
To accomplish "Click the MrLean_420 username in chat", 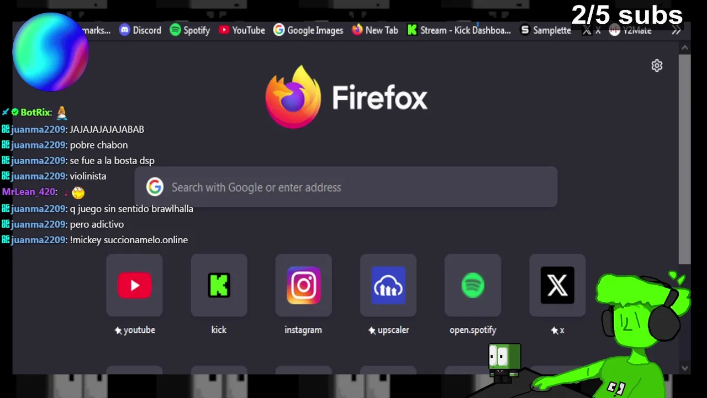I will point(28,192).
